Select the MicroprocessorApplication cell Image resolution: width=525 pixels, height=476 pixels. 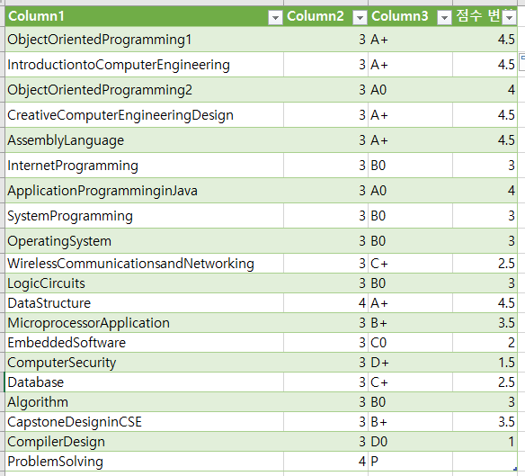click(145, 323)
